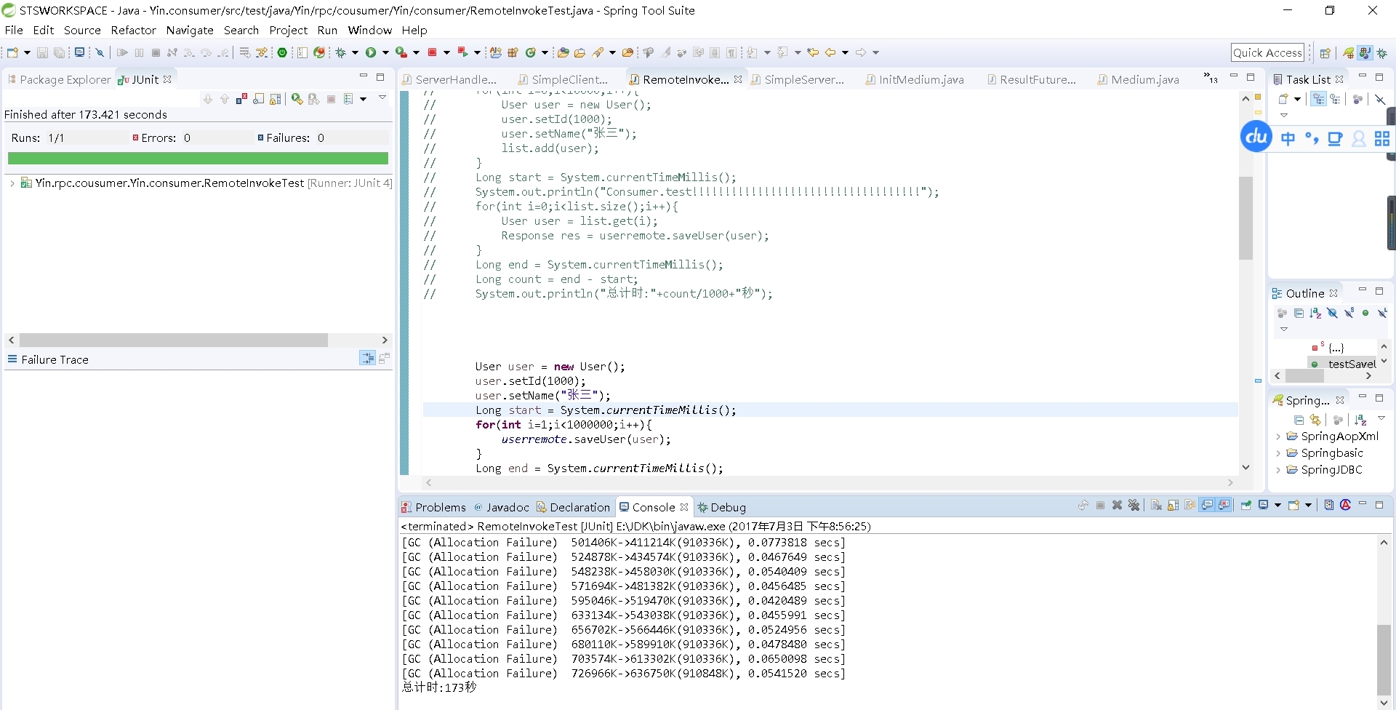Click the New Task icon in Task List

click(1283, 99)
